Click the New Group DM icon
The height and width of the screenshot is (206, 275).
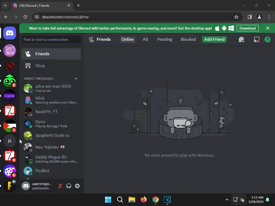pyautogui.click(x=241, y=39)
